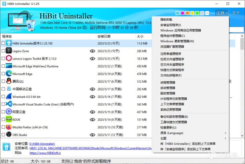Screen dimensions: 245x164
Task: Select 垃圾文件清理程序 menu item
Action: point(191,59)
